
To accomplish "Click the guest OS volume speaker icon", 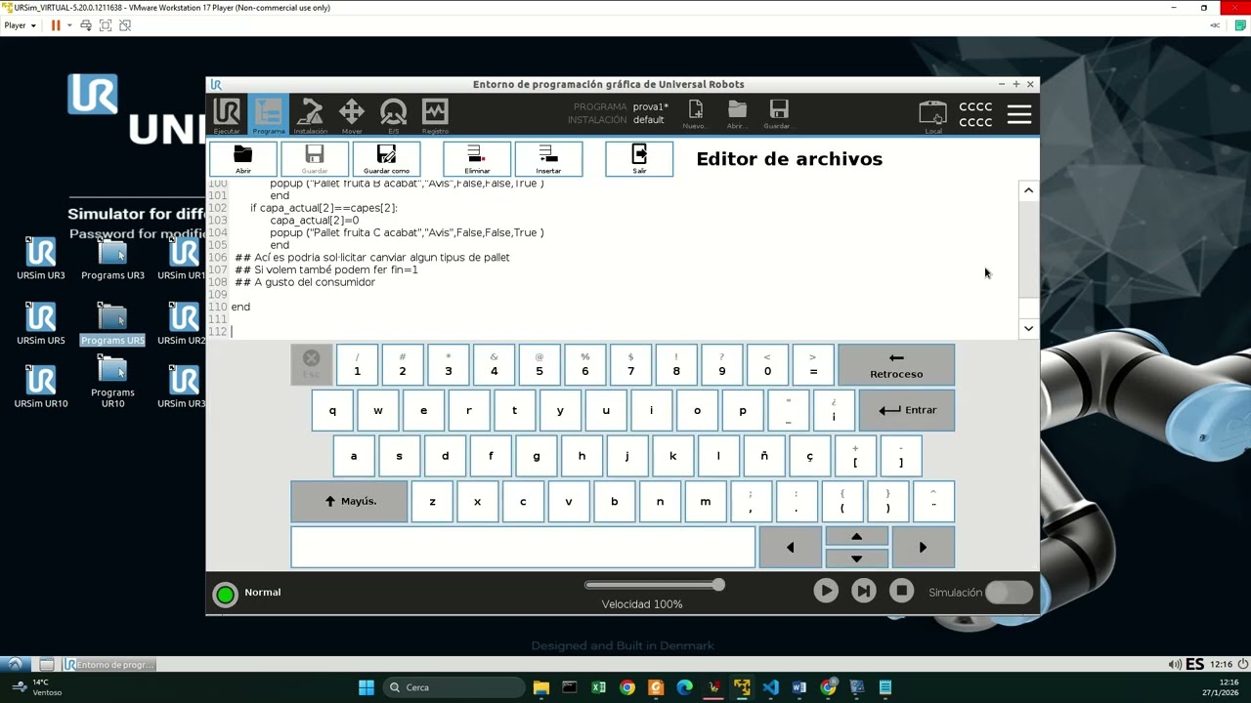I will (1174, 665).
